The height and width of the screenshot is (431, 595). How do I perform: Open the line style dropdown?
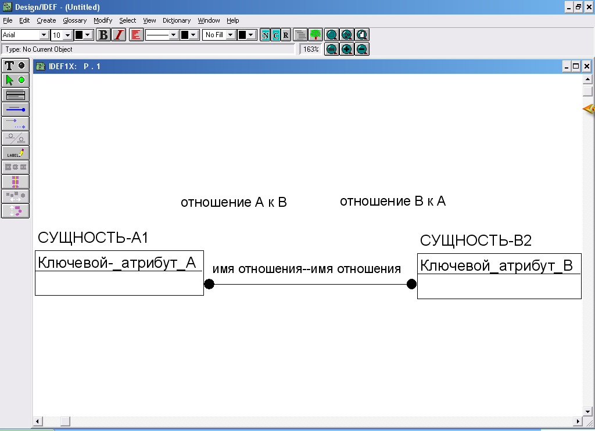[174, 35]
